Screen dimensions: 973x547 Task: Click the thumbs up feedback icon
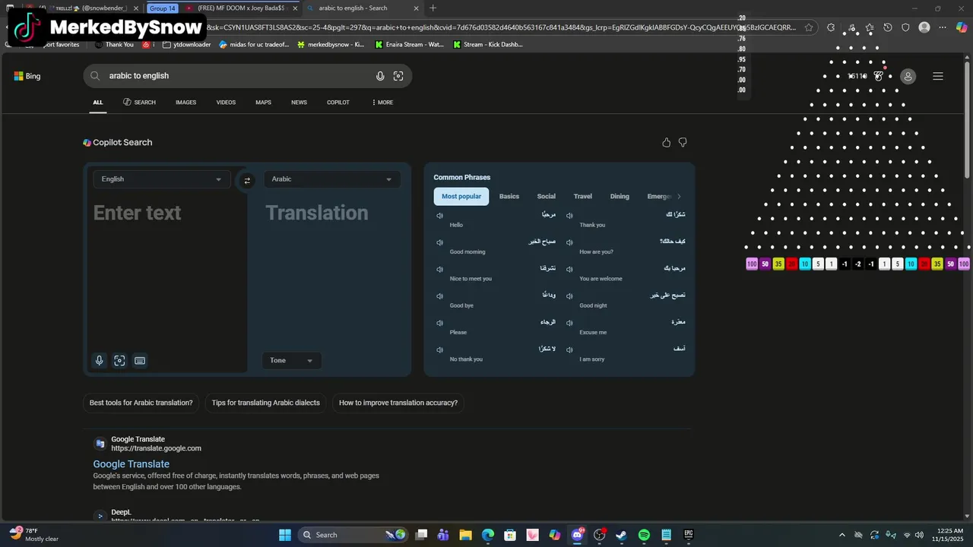point(667,142)
